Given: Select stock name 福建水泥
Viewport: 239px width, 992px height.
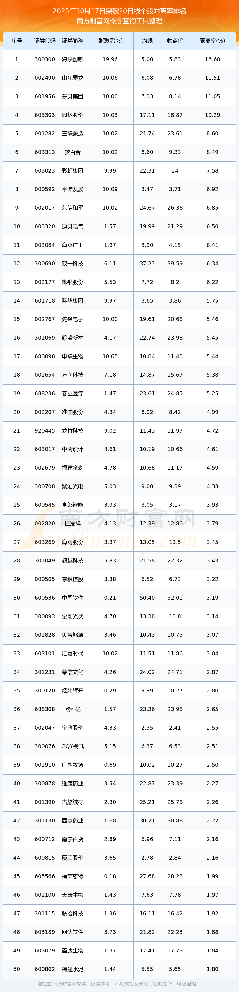Looking at the screenshot, I should click(73, 969).
